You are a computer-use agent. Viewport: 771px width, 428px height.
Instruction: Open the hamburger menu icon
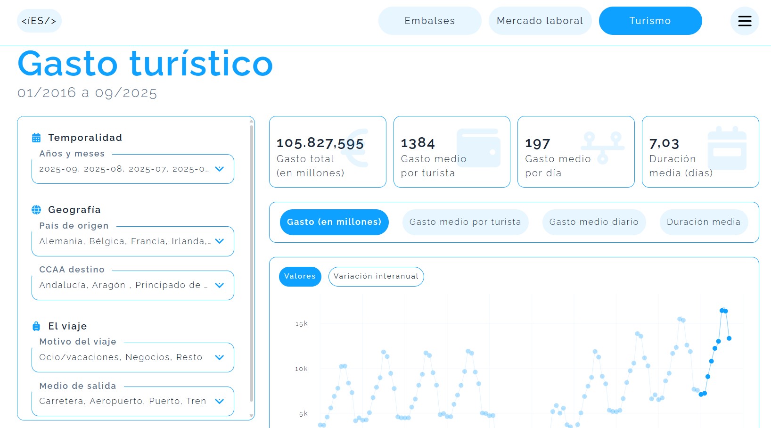pyautogui.click(x=745, y=21)
